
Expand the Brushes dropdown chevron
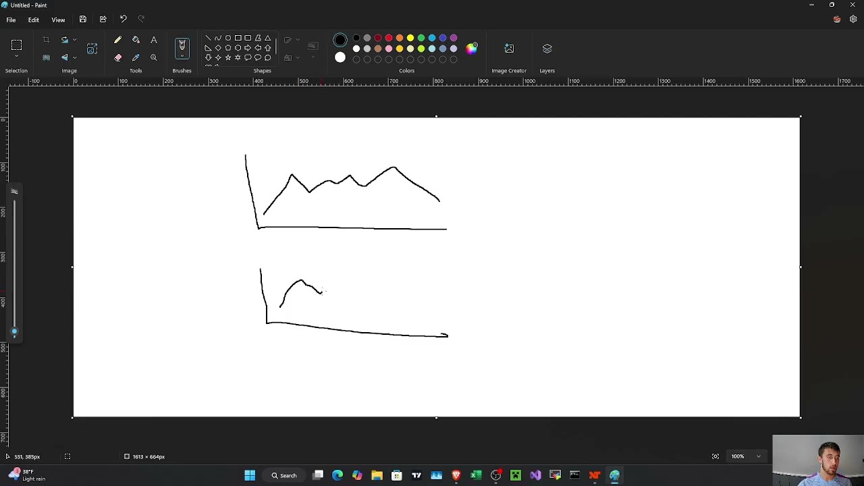182,56
